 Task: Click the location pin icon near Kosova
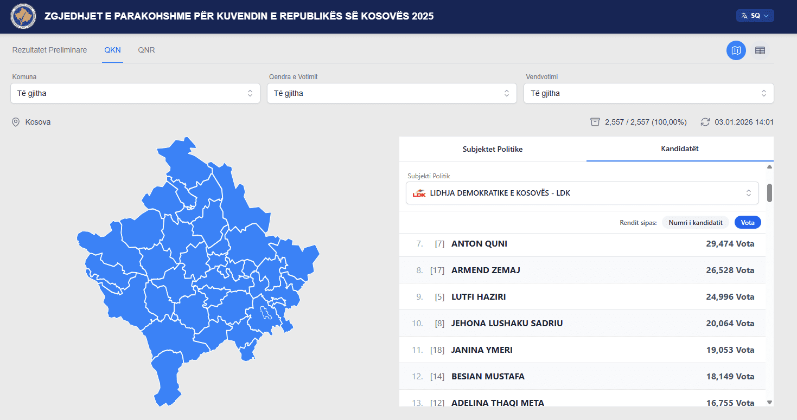(16, 122)
